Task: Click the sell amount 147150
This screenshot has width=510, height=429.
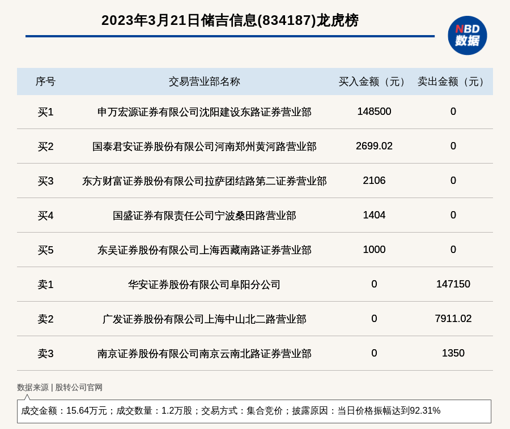Action: 453,284
